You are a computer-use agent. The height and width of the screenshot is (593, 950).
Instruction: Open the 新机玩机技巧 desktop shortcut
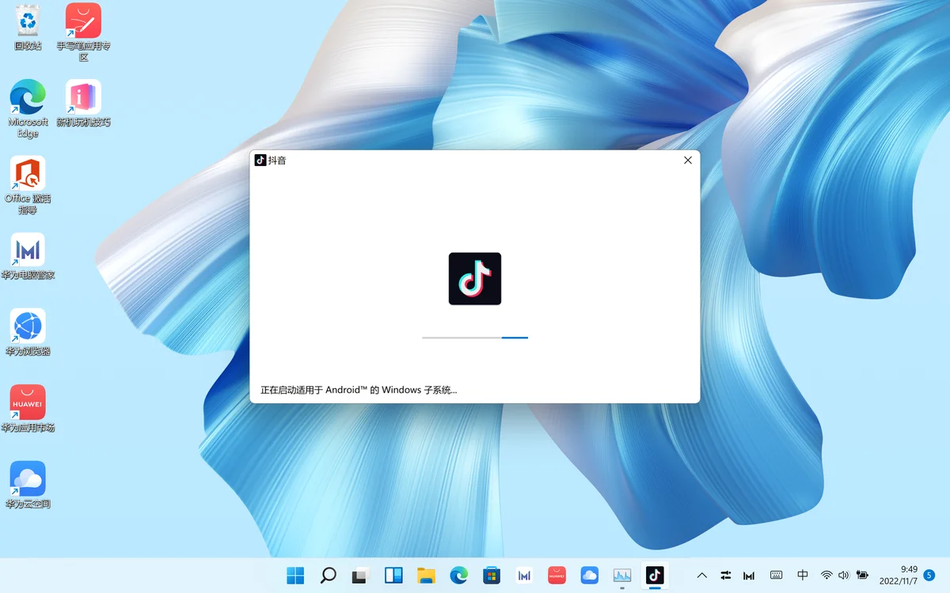tap(83, 103)
